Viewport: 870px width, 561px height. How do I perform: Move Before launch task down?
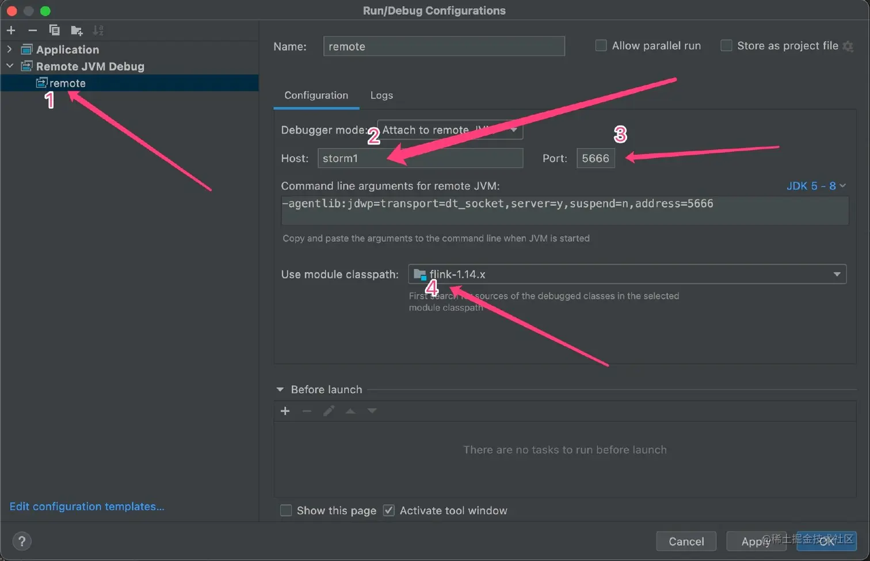(x=372, y=411)
